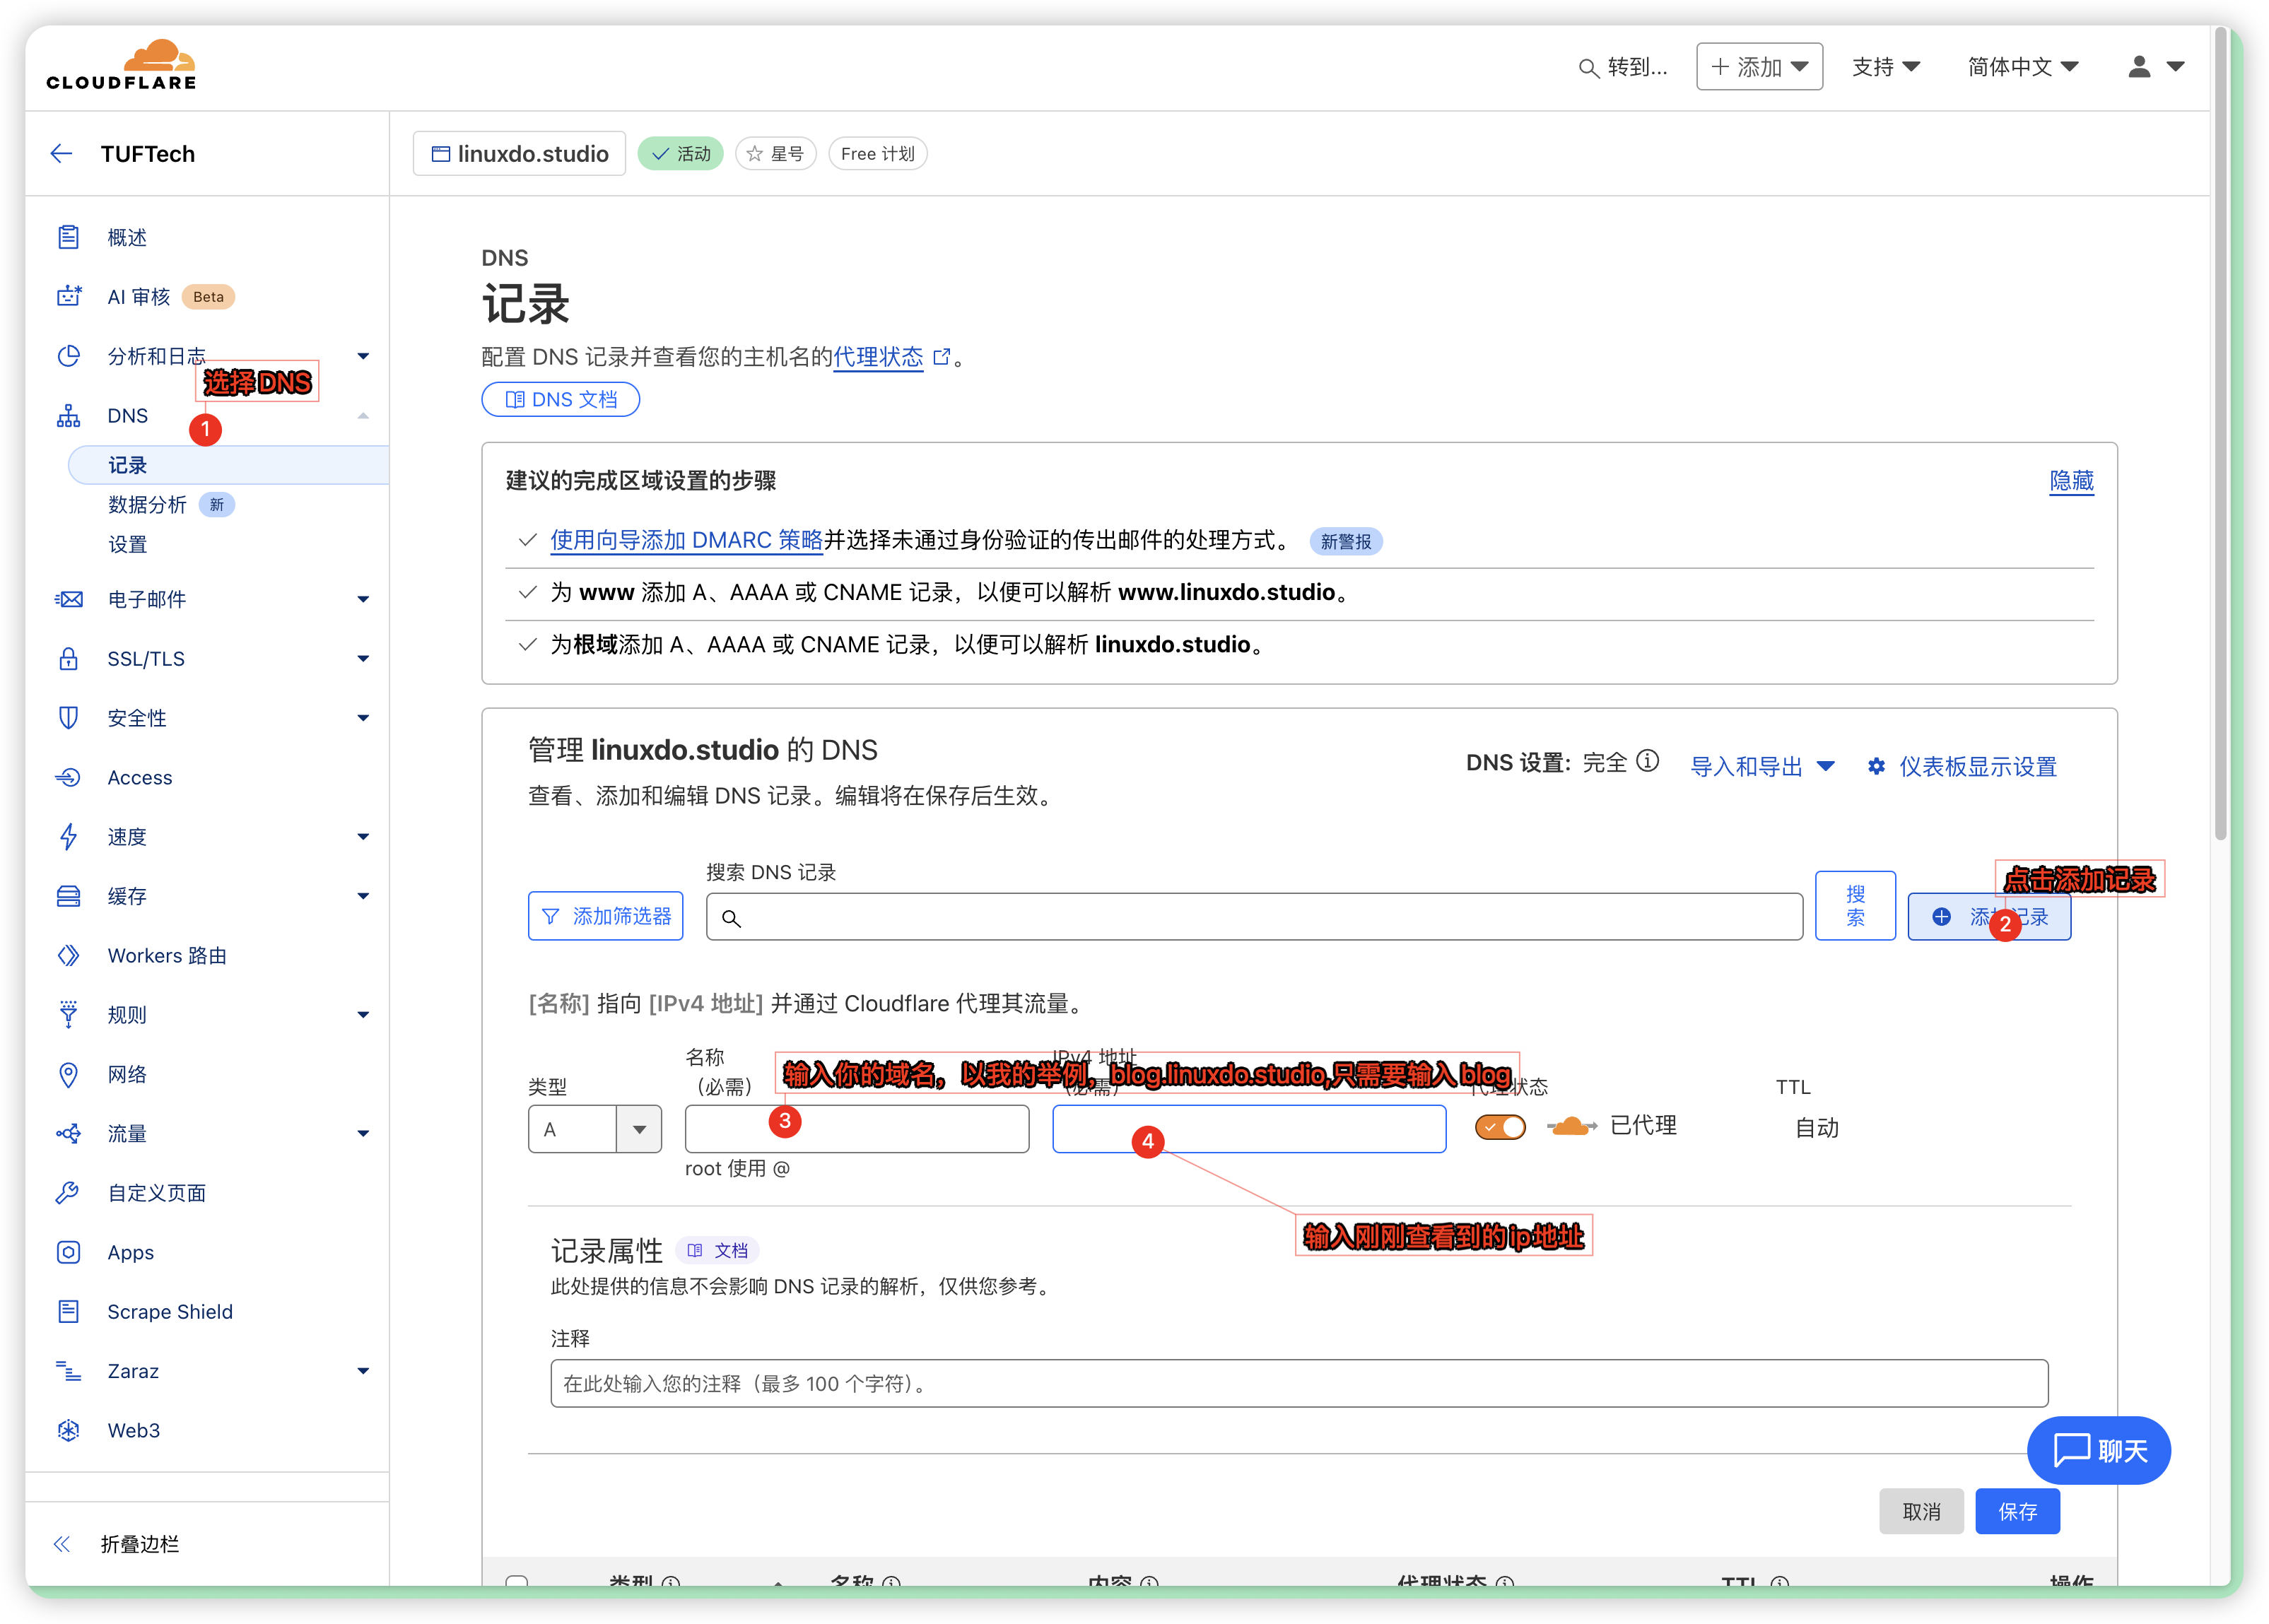This screenshot has height=1624, width=2269.
Task: Click the page's vertical scrollbar
Action: (2220, 434)
